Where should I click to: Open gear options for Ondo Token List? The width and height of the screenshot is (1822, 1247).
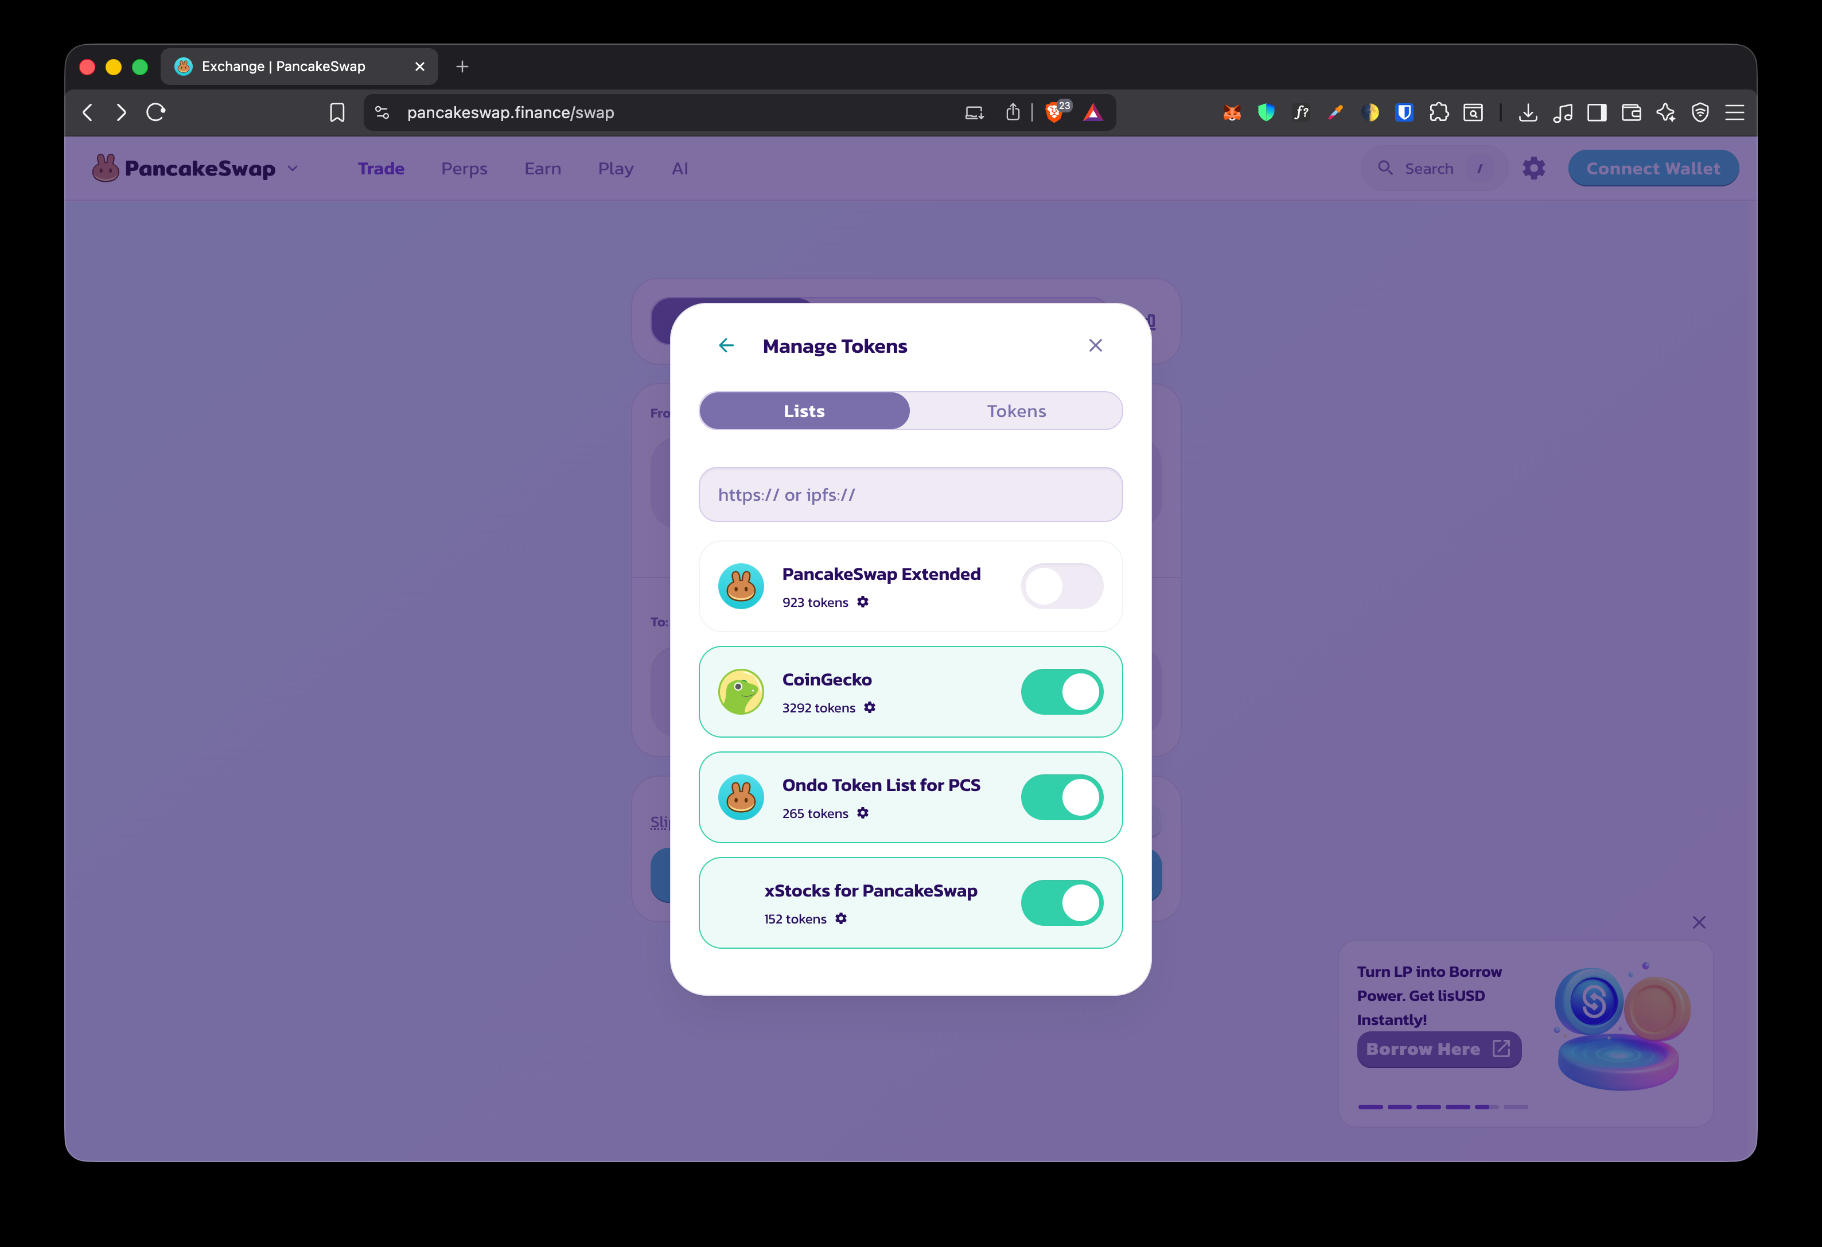point(862,813)
